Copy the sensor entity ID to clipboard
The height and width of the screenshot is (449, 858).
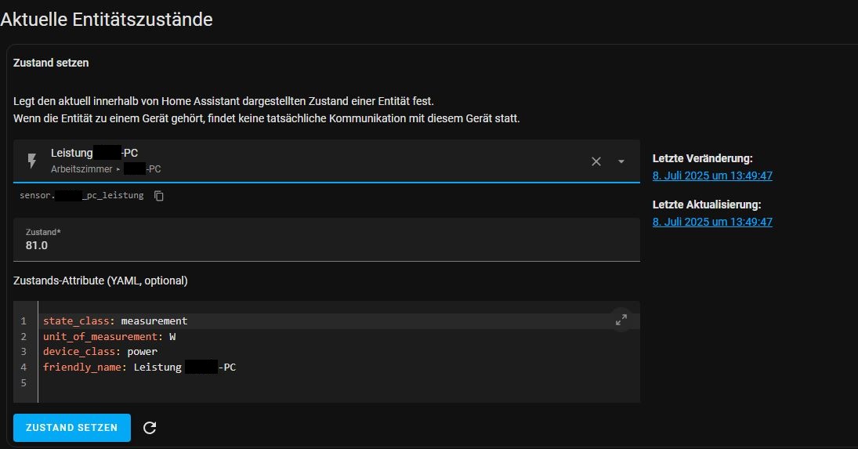159,196
